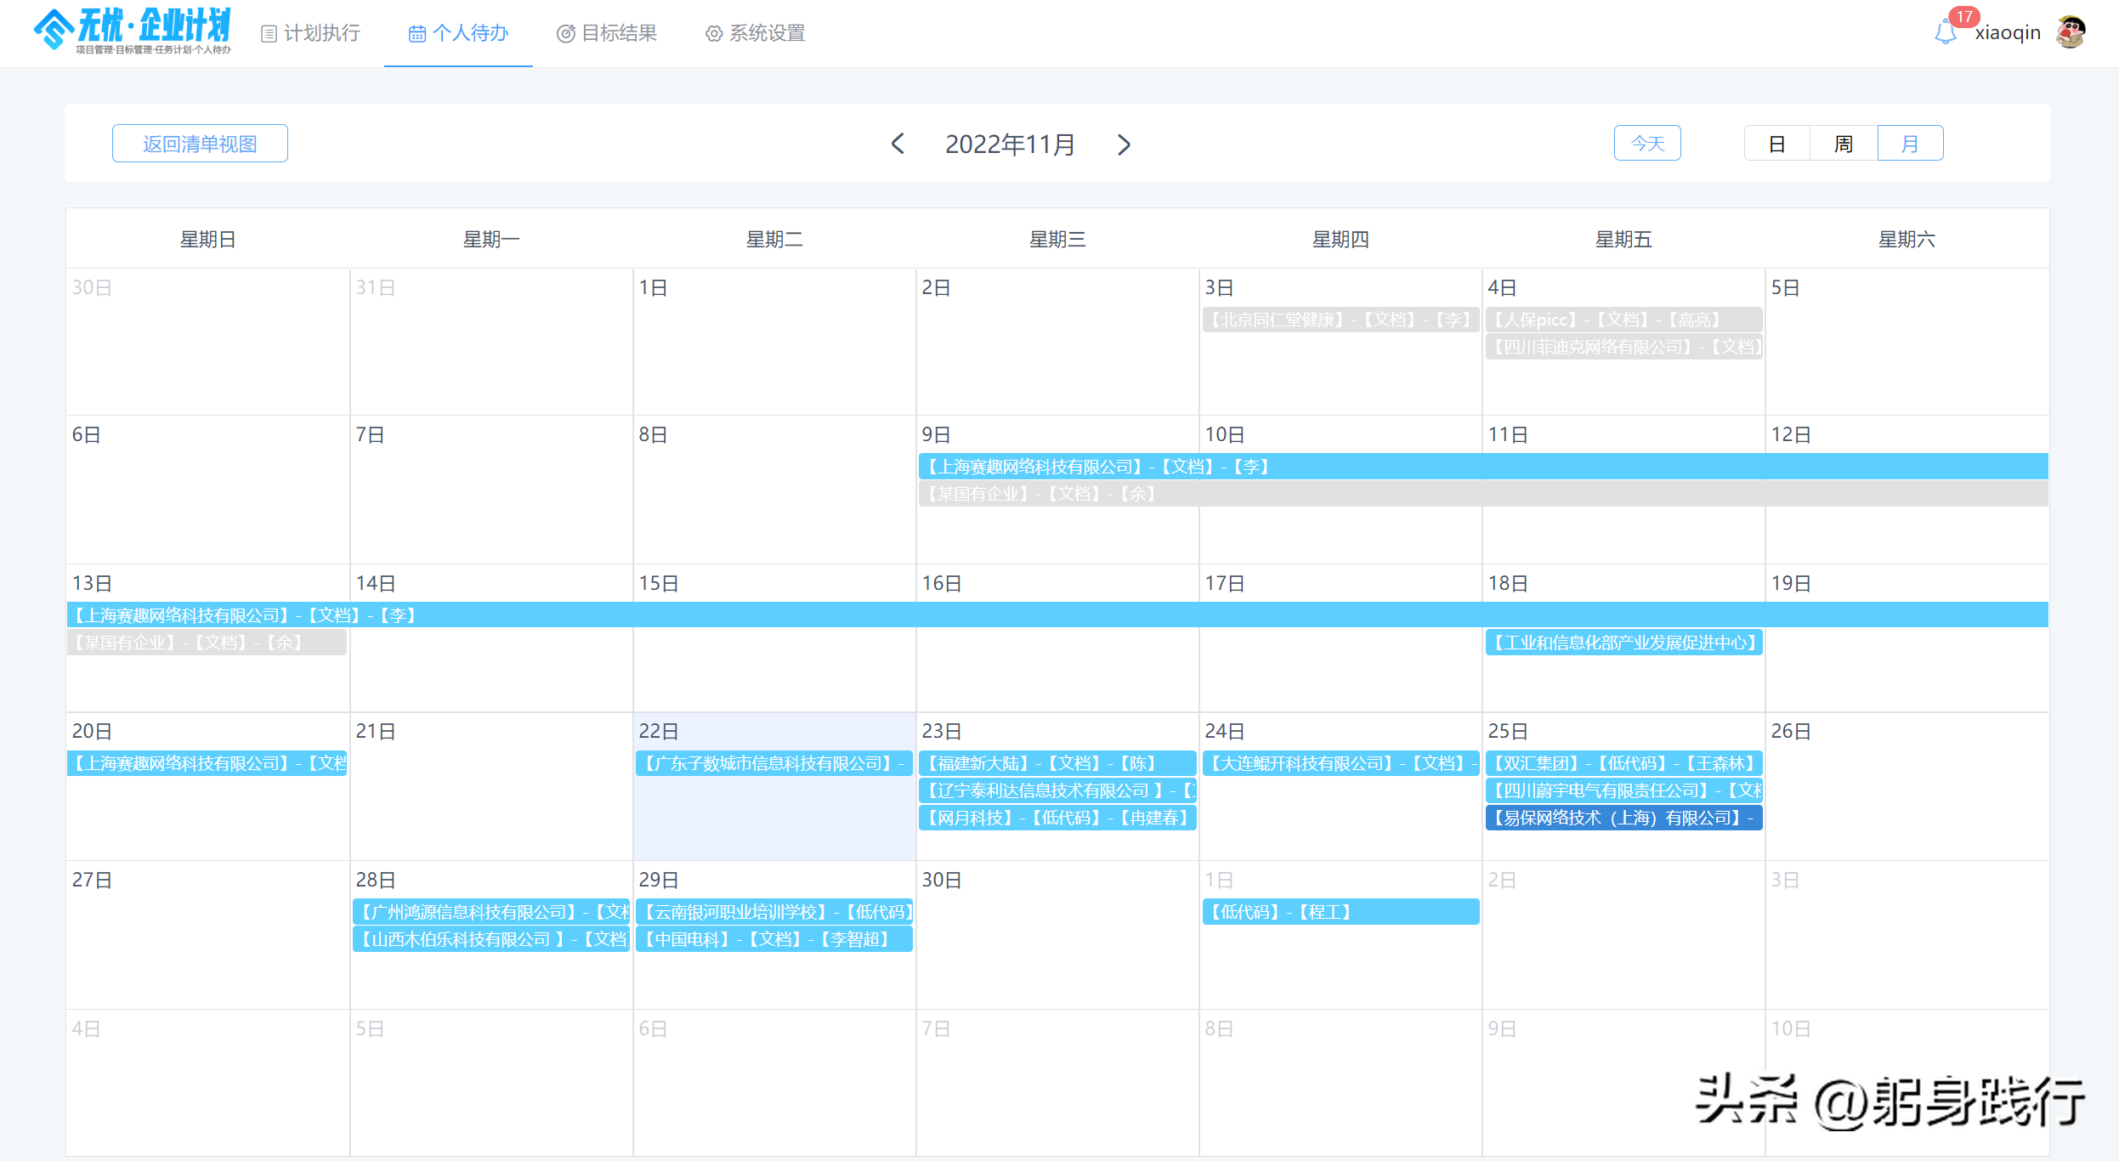Open 中国电科 event on 29日
2119x1161 pixels.
click(x=773, y=939)
